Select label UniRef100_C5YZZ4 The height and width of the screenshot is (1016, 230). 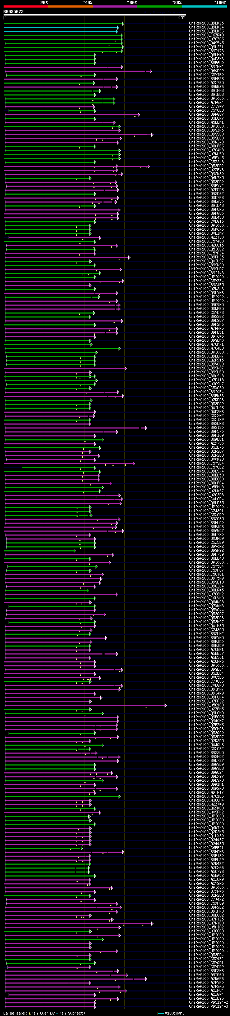206,281
